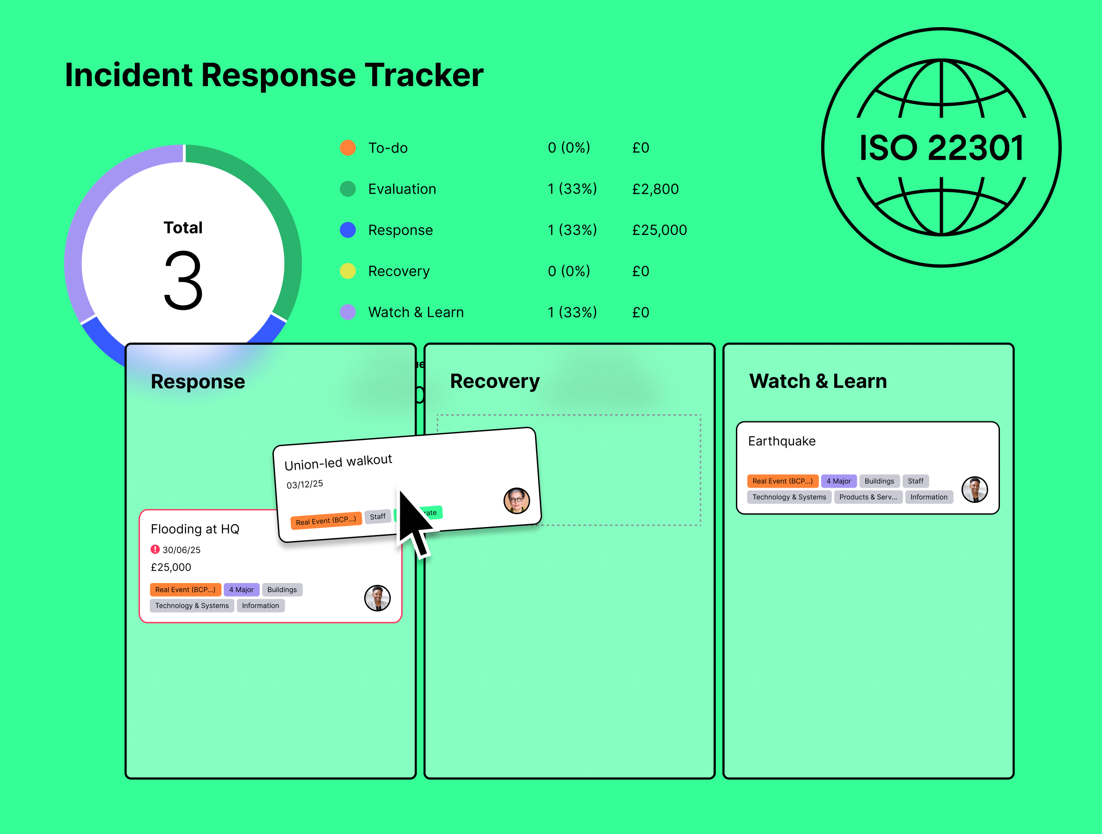Click the green Evaluation legend dot
Image resolution: width=1102 pixels, height=834 pixels.
pos(348,189)
